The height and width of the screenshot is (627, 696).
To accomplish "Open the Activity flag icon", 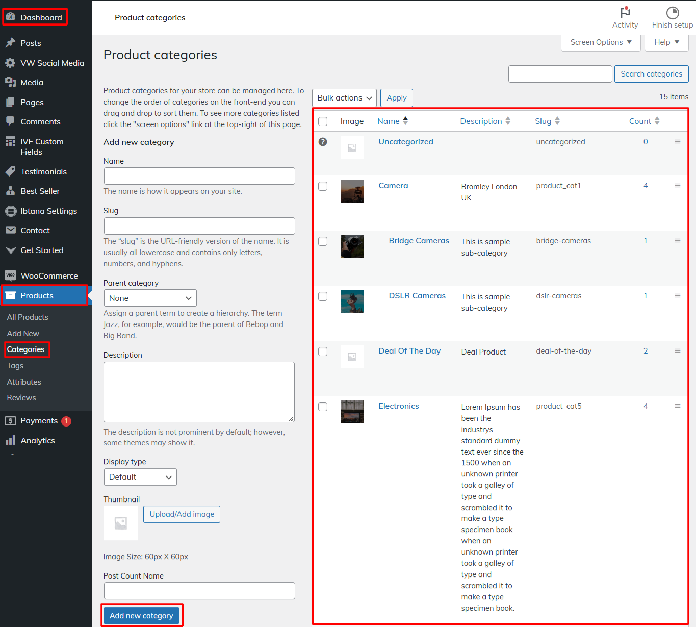I will tap(625, 13).
